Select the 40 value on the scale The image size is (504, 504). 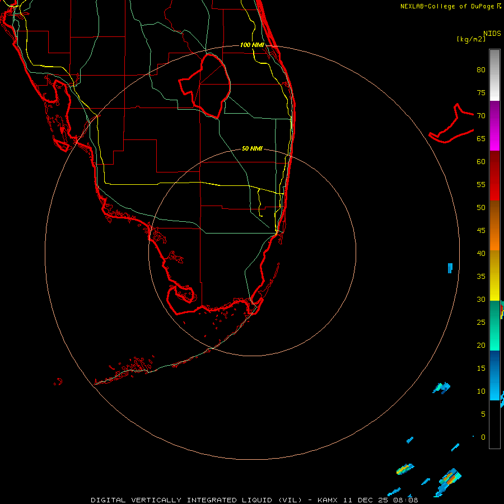pyautogui.click(x=481, y=253)
